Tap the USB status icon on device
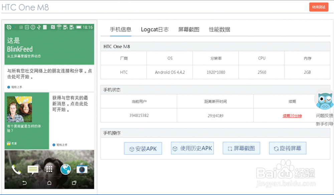 click(39, 27)
